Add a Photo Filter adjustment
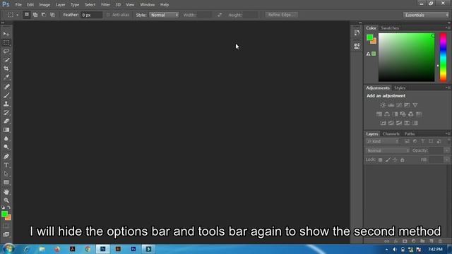Image resolution: width=452 pixels, height=254 pixels. point(403,114)
